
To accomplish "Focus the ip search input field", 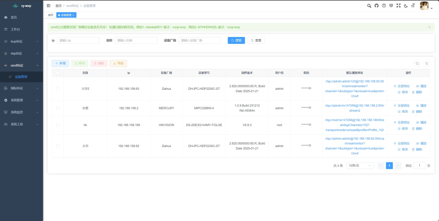I will [78, 40].
